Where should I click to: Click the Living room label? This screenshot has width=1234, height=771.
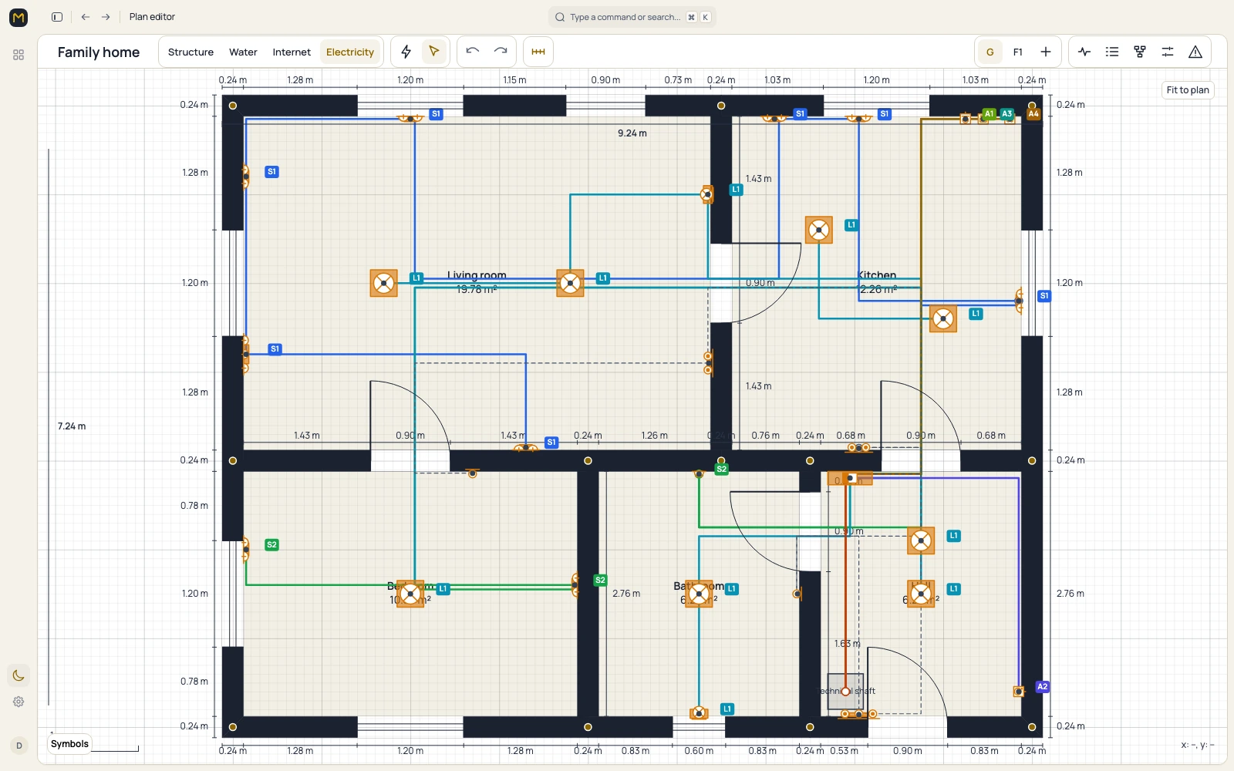coord(477,275)
